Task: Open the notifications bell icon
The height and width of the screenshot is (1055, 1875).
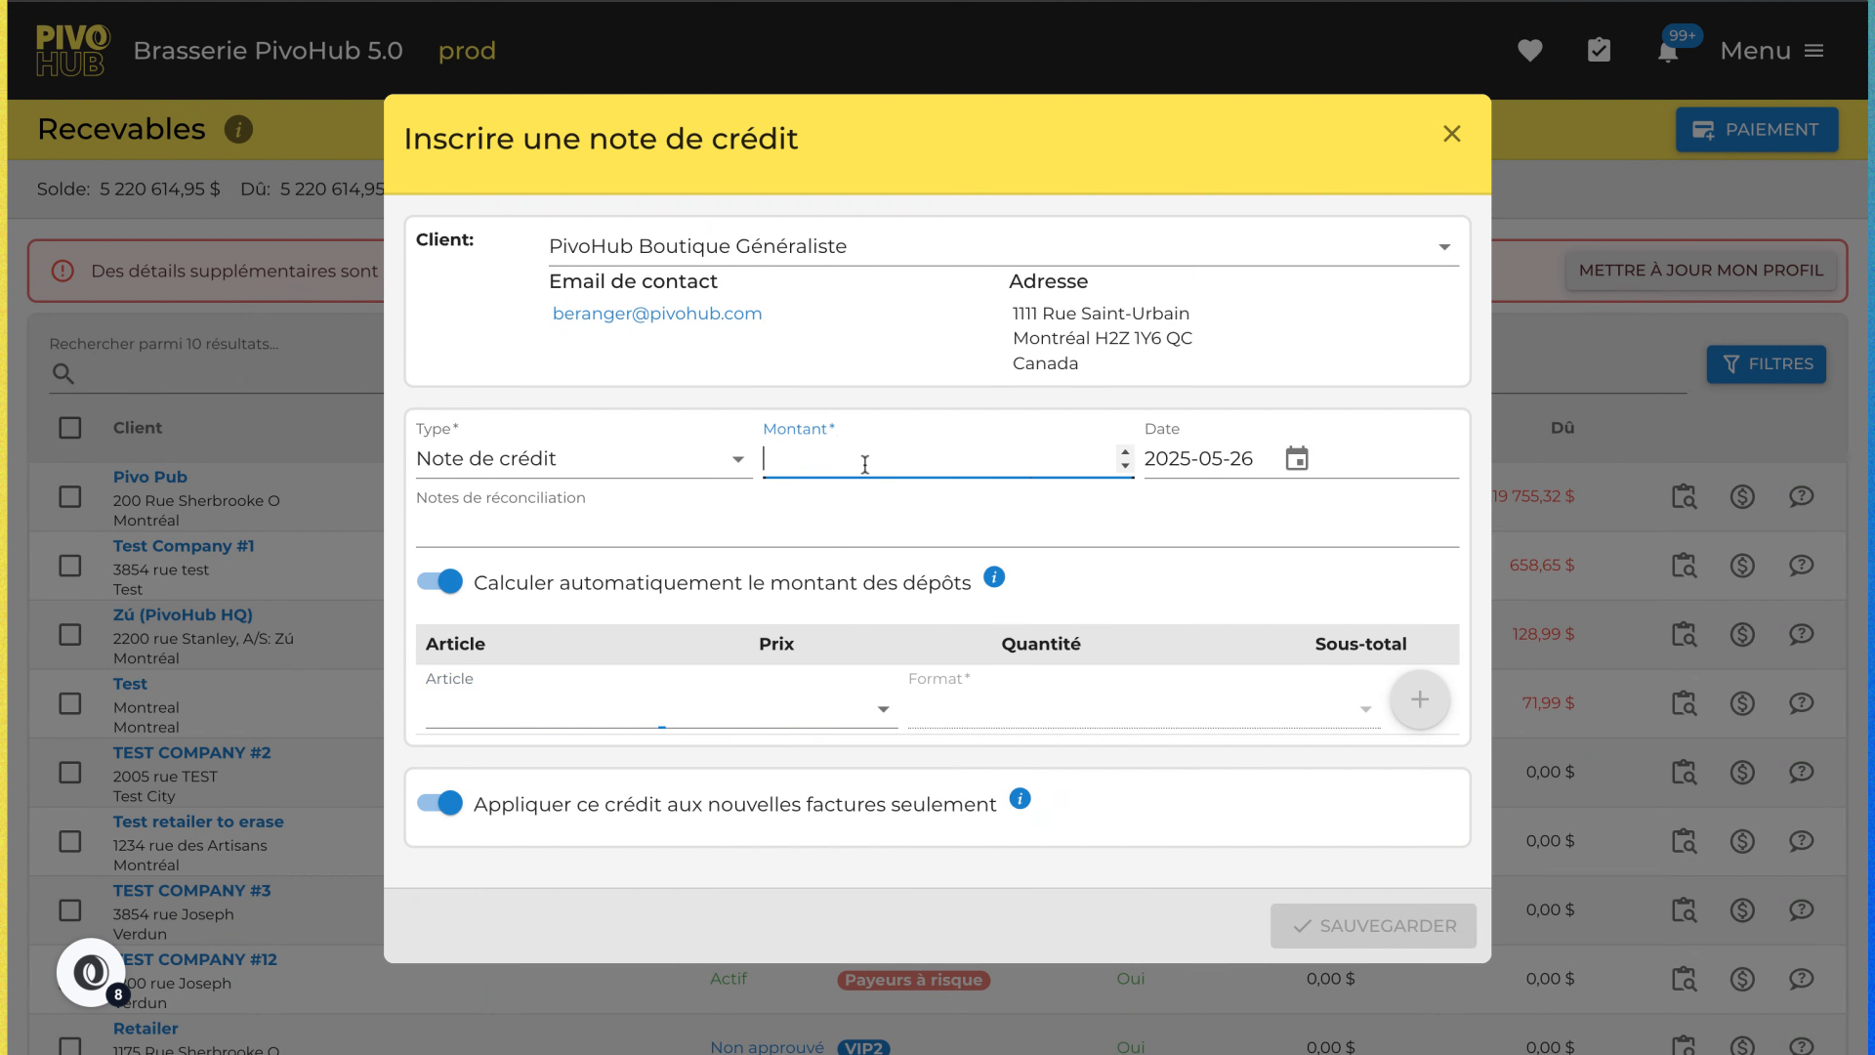Action: click(x=1668, y=52)
